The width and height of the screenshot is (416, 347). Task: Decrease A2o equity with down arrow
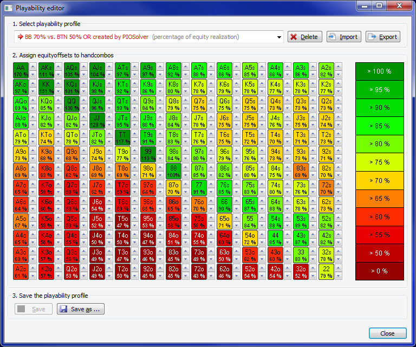(33, 276)
